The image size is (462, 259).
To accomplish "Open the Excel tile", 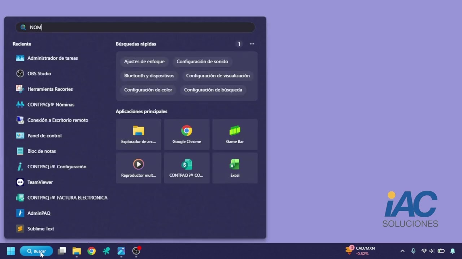I will (x=235, y=168).
